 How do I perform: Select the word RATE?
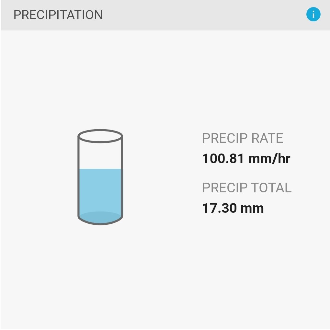pyautogui.click(x=267, y=138)
